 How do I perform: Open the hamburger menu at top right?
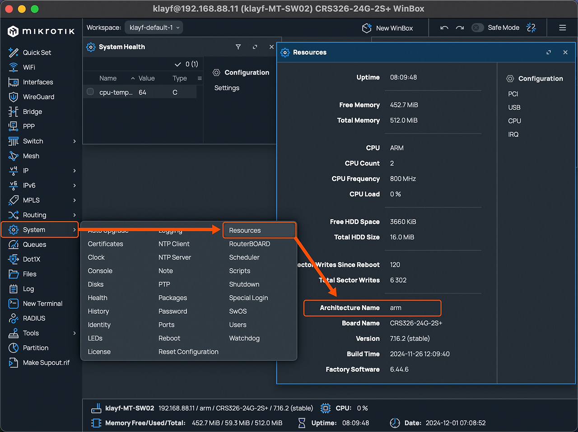coord(563,28)
